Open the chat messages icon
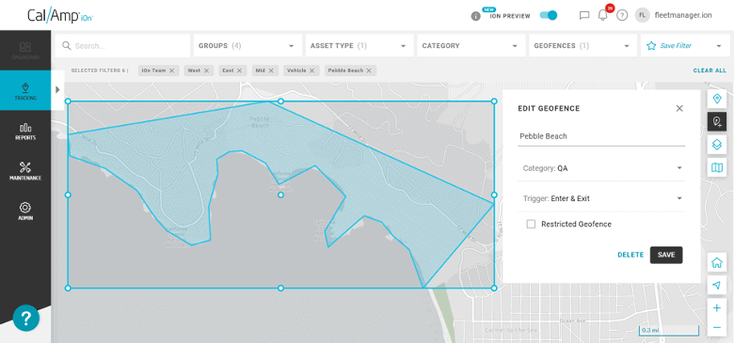Image resolution: width=734 pixels, height=343 pixels. pos(584,15)
